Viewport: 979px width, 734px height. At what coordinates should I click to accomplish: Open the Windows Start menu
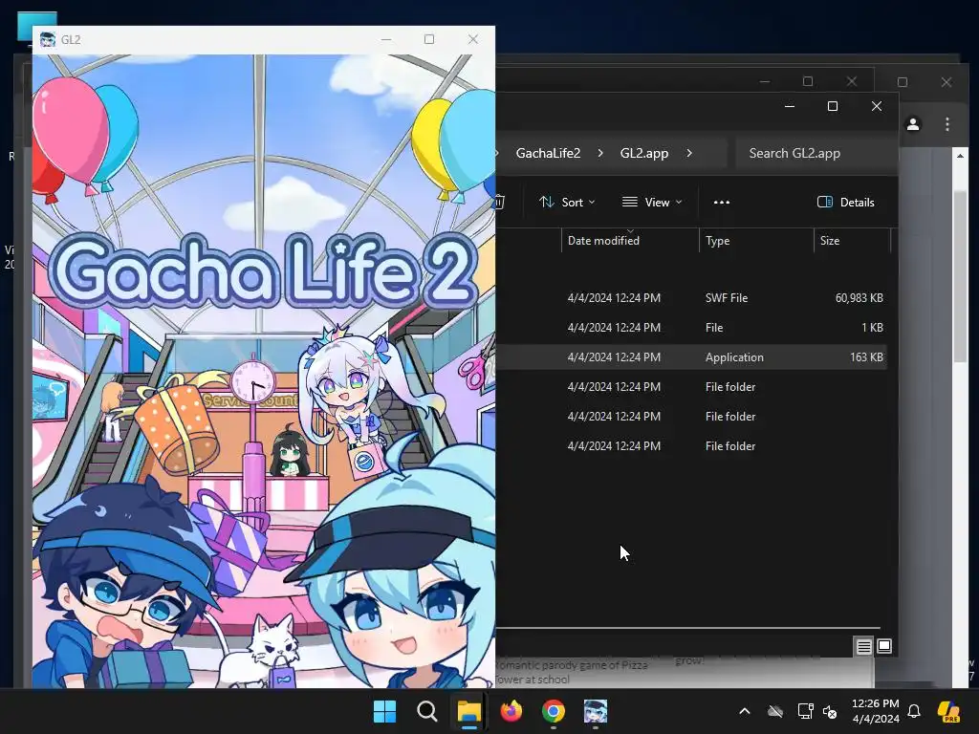pos(384,711)
